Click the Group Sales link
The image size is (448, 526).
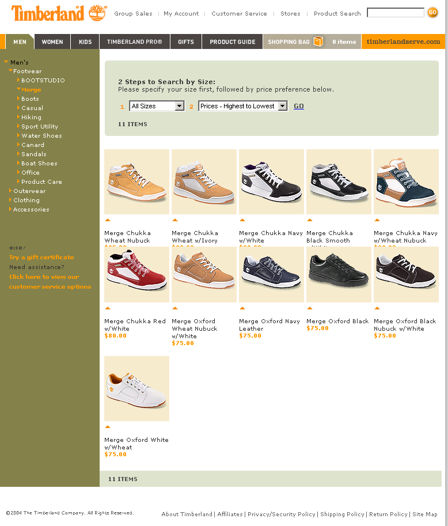point(133,13)
